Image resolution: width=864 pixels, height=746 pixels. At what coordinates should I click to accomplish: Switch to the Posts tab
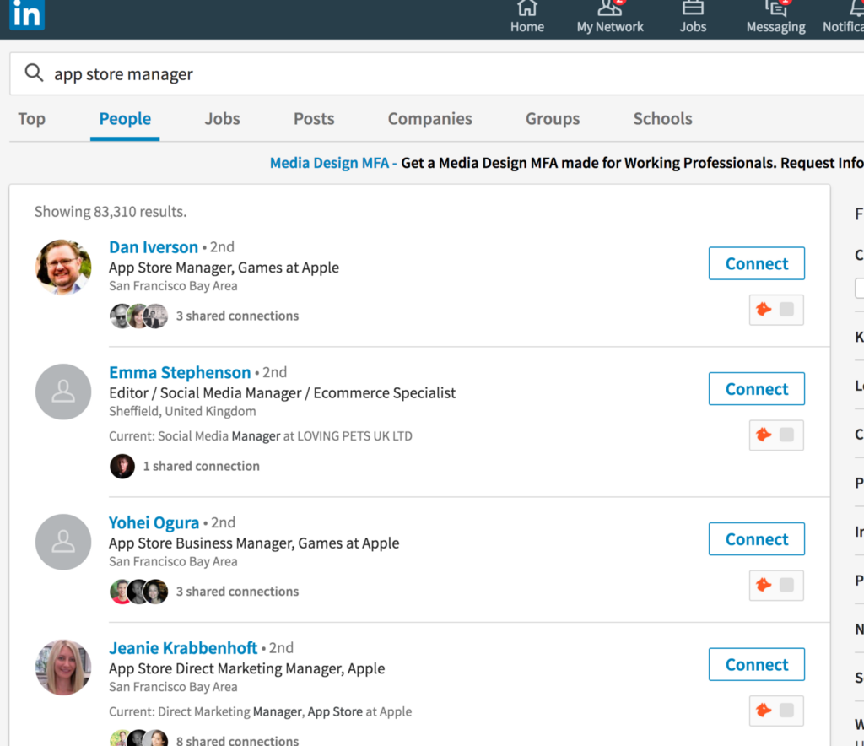pos(314,119)
